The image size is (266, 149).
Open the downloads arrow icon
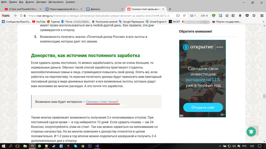(240, 16)
